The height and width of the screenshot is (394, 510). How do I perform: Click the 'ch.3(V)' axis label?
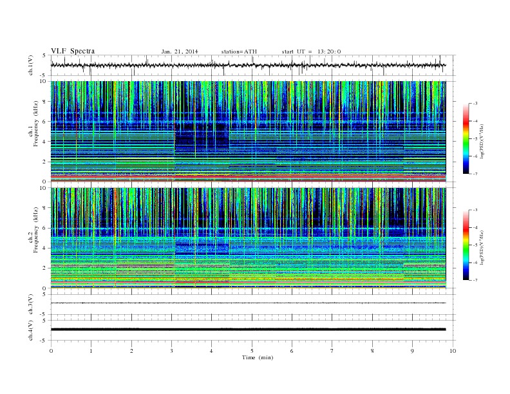(x=31, y=305)
